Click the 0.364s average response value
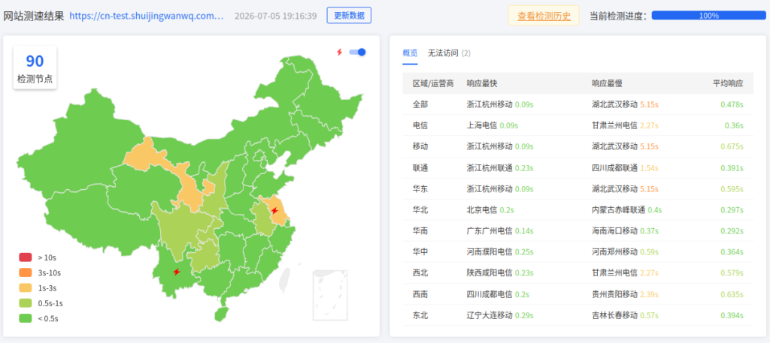This screenshot has width=770, height=343. point(732,252)
